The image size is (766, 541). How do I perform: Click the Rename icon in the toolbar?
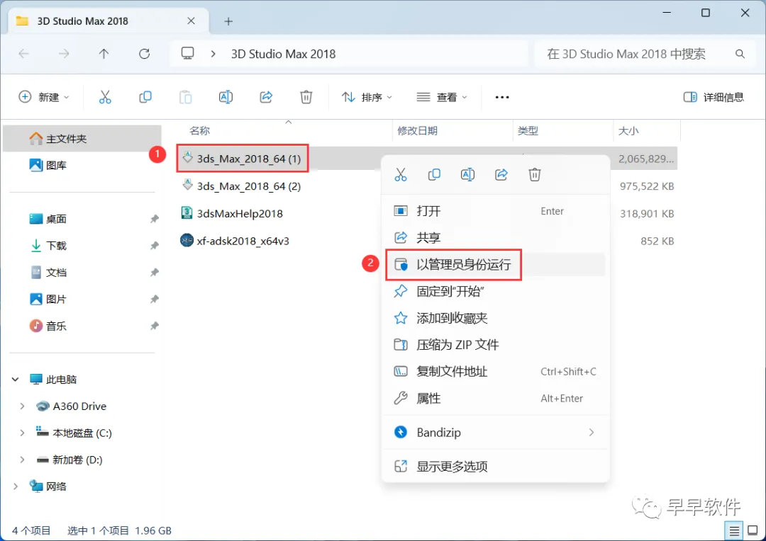(x=226, y=97)
